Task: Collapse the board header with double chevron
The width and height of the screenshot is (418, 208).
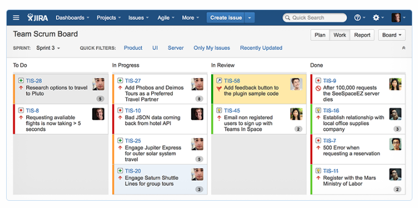Action: click(404, 48)
